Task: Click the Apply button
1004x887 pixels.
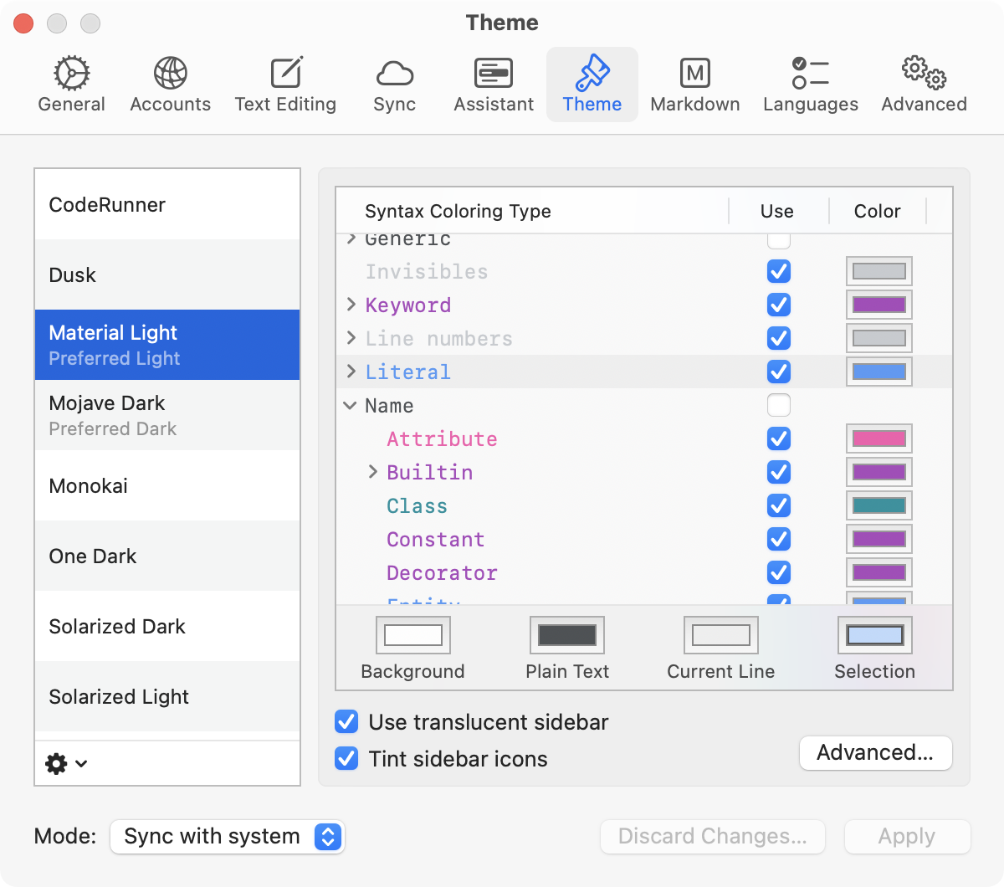Action: point(908,837)
